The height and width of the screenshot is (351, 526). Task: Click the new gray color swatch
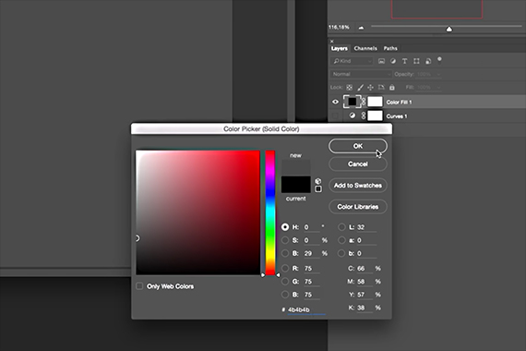[296, 168]
